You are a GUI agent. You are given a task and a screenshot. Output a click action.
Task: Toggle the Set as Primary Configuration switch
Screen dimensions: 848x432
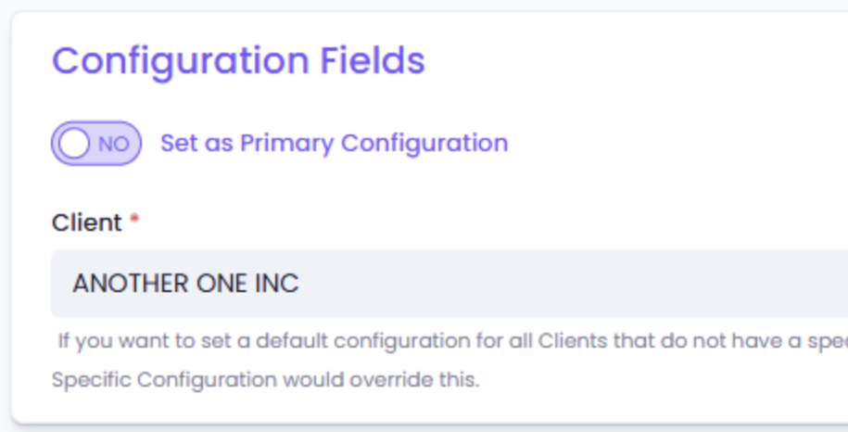[x=96, y=144]
